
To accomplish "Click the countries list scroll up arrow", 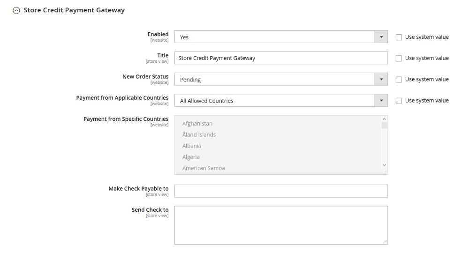I will [x=385, y=119].
